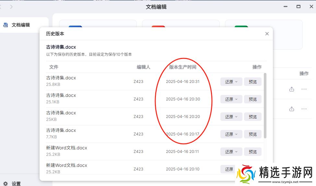Screen dimensions: 316x186
Task: Click 预览 for the 20:20 version
Action: click(x=253, y=117)
